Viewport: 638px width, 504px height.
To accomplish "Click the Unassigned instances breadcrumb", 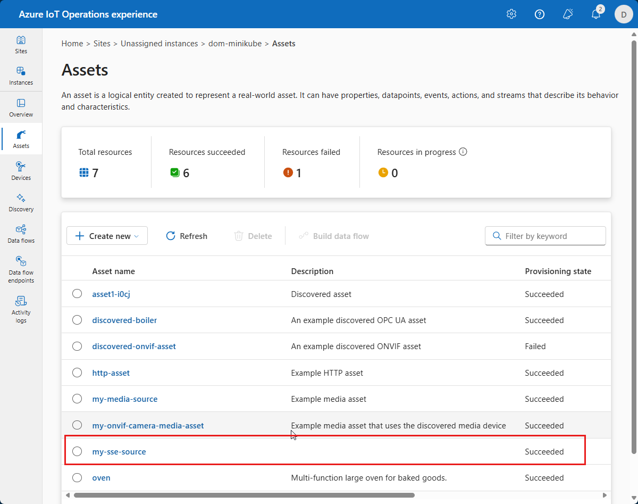I will coord(159,44).
